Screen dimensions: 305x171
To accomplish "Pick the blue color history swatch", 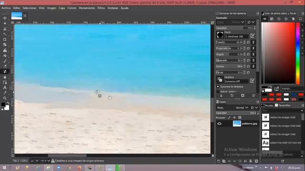I will (x=294, y=95).
